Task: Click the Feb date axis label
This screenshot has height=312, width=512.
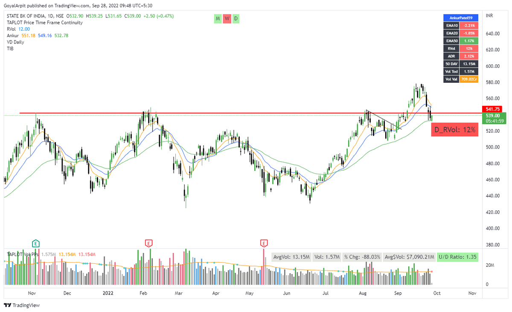Action: tap(143, 293)
